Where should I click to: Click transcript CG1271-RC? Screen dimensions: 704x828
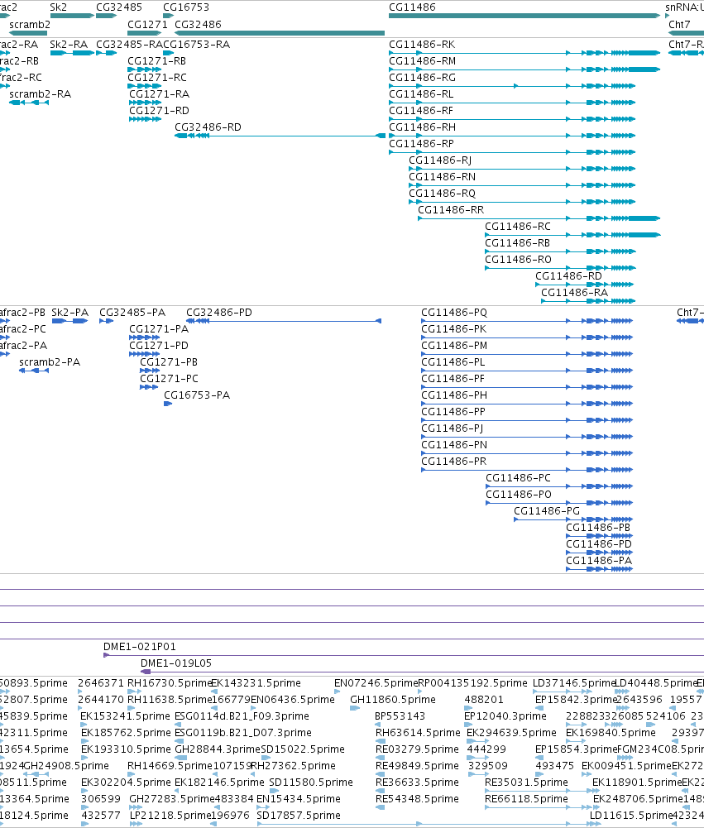[157, 78]
